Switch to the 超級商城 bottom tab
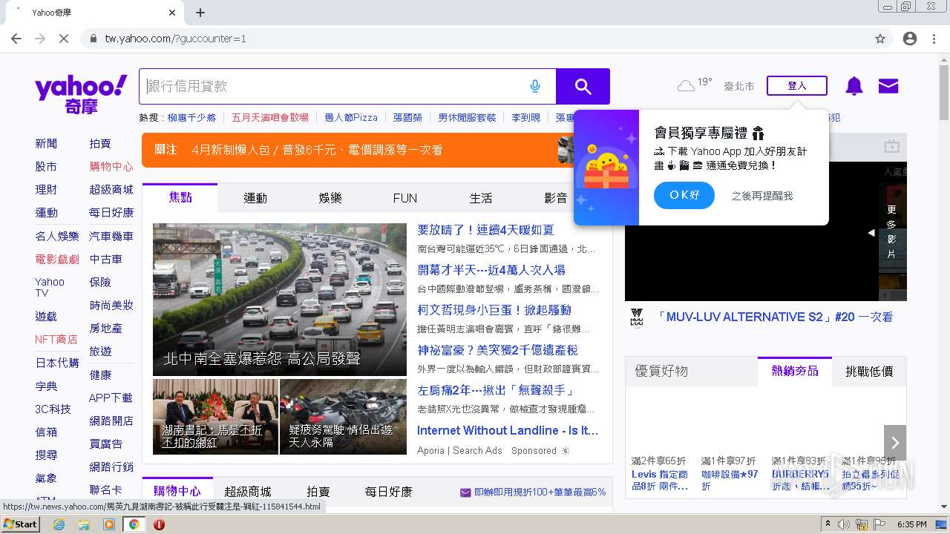950x534 pixels. [x=248, y=492]
